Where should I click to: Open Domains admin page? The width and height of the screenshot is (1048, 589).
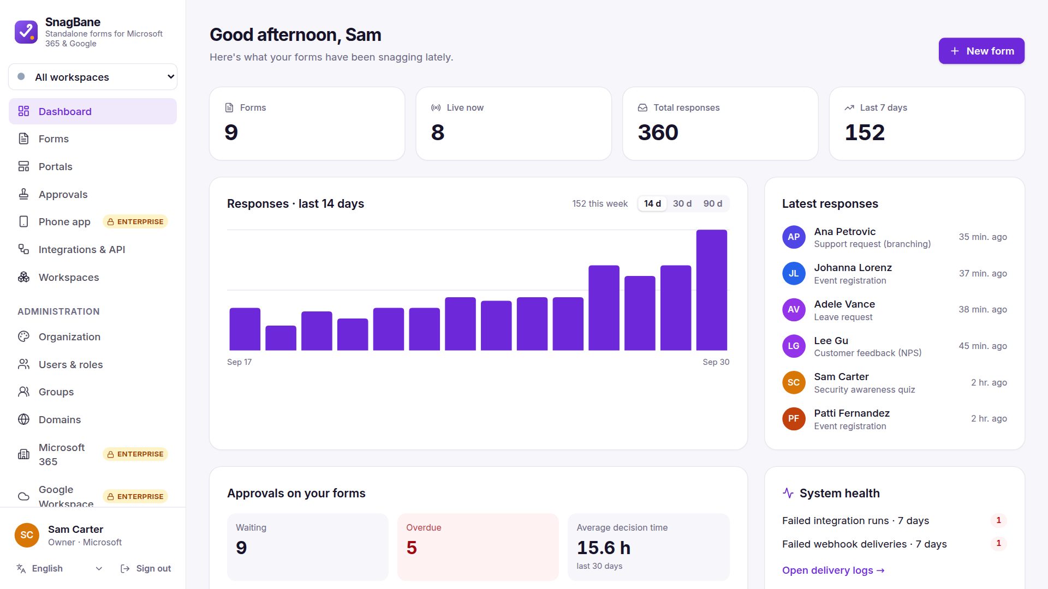(x=93, y=419)
